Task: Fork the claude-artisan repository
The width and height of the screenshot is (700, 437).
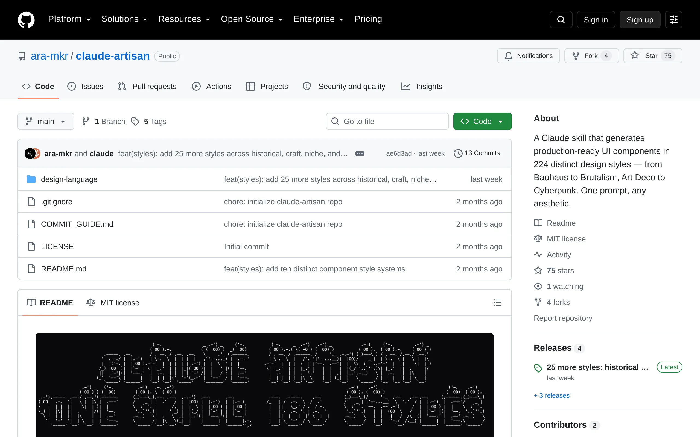Action: (591, 56)
